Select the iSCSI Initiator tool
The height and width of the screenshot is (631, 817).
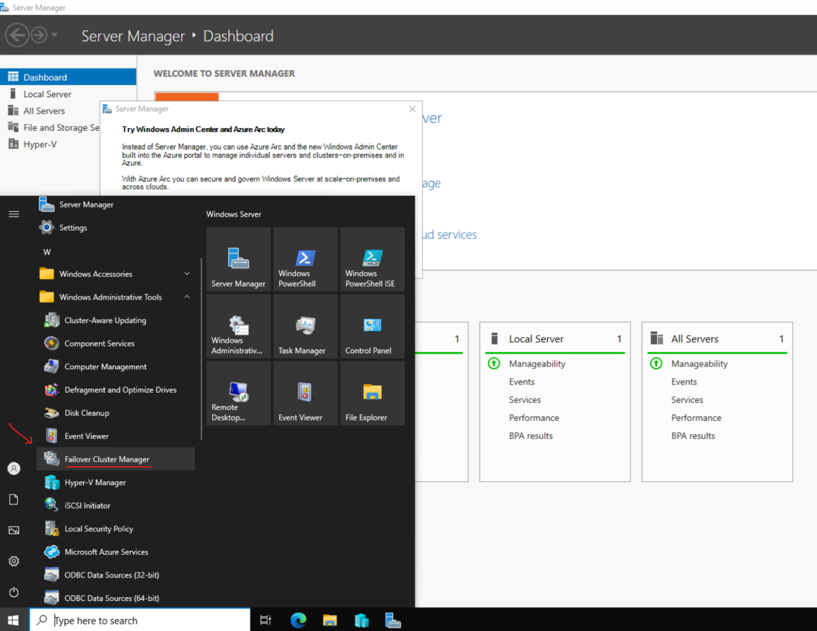click(x=87, y=505)
